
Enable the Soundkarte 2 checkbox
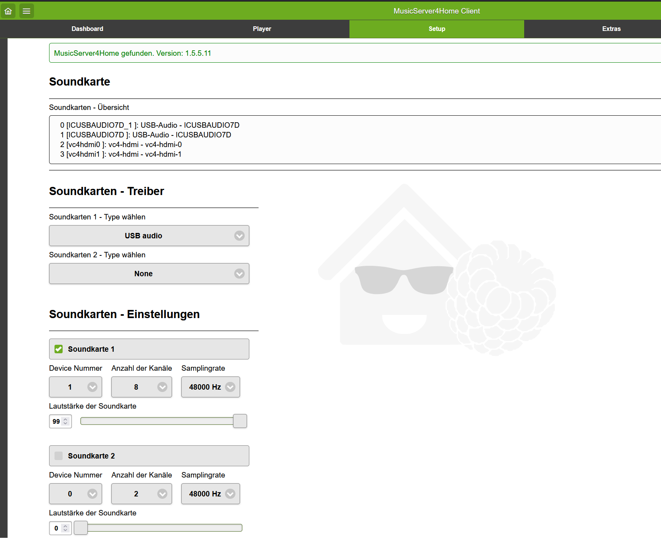[59, 456]
